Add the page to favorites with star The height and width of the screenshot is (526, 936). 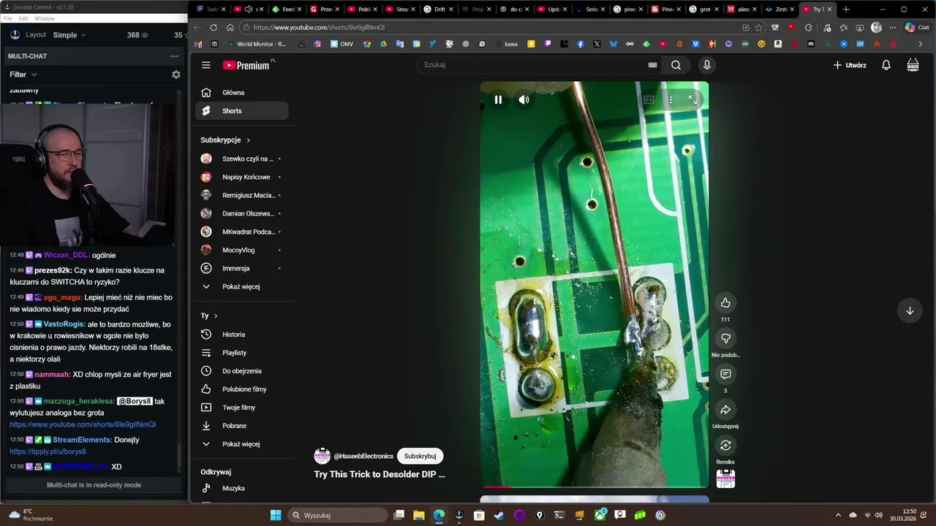pos(759,28)
